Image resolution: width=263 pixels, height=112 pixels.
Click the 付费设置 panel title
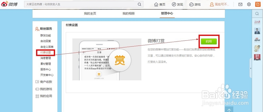[72, 25]
